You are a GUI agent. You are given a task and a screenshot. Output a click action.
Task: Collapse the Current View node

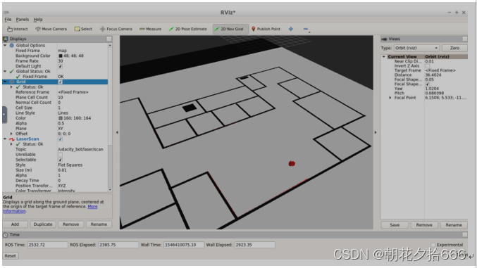[x=384, y=57]
